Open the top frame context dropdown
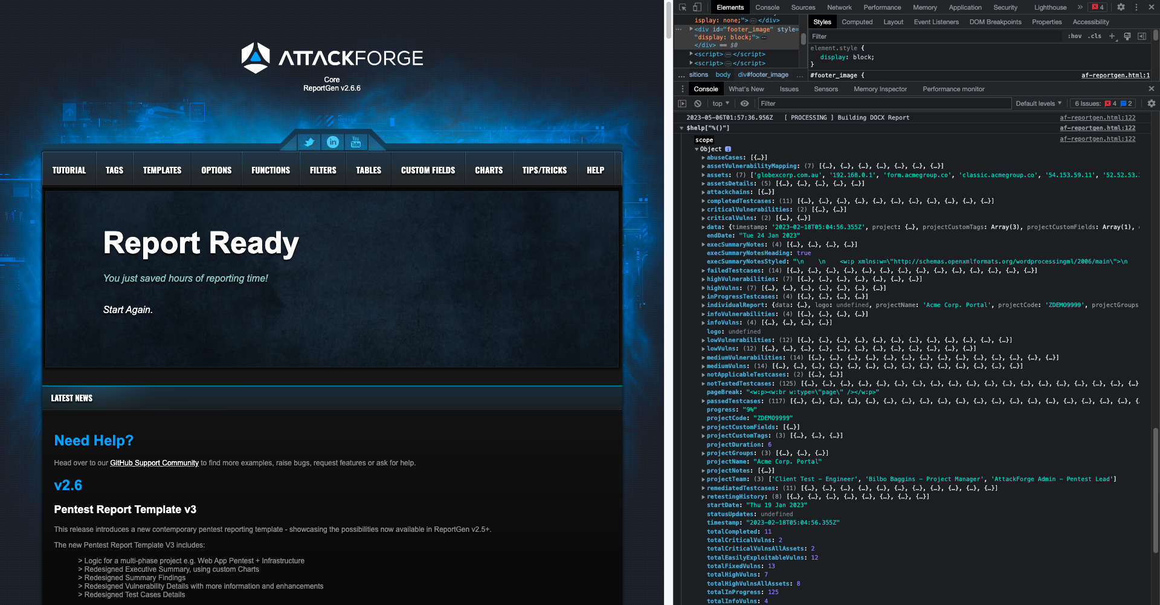 point(720,103)
